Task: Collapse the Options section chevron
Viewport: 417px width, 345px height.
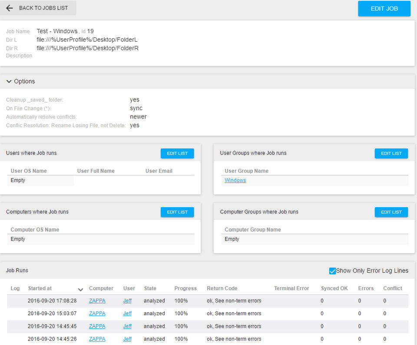Action: pos(9,81)
